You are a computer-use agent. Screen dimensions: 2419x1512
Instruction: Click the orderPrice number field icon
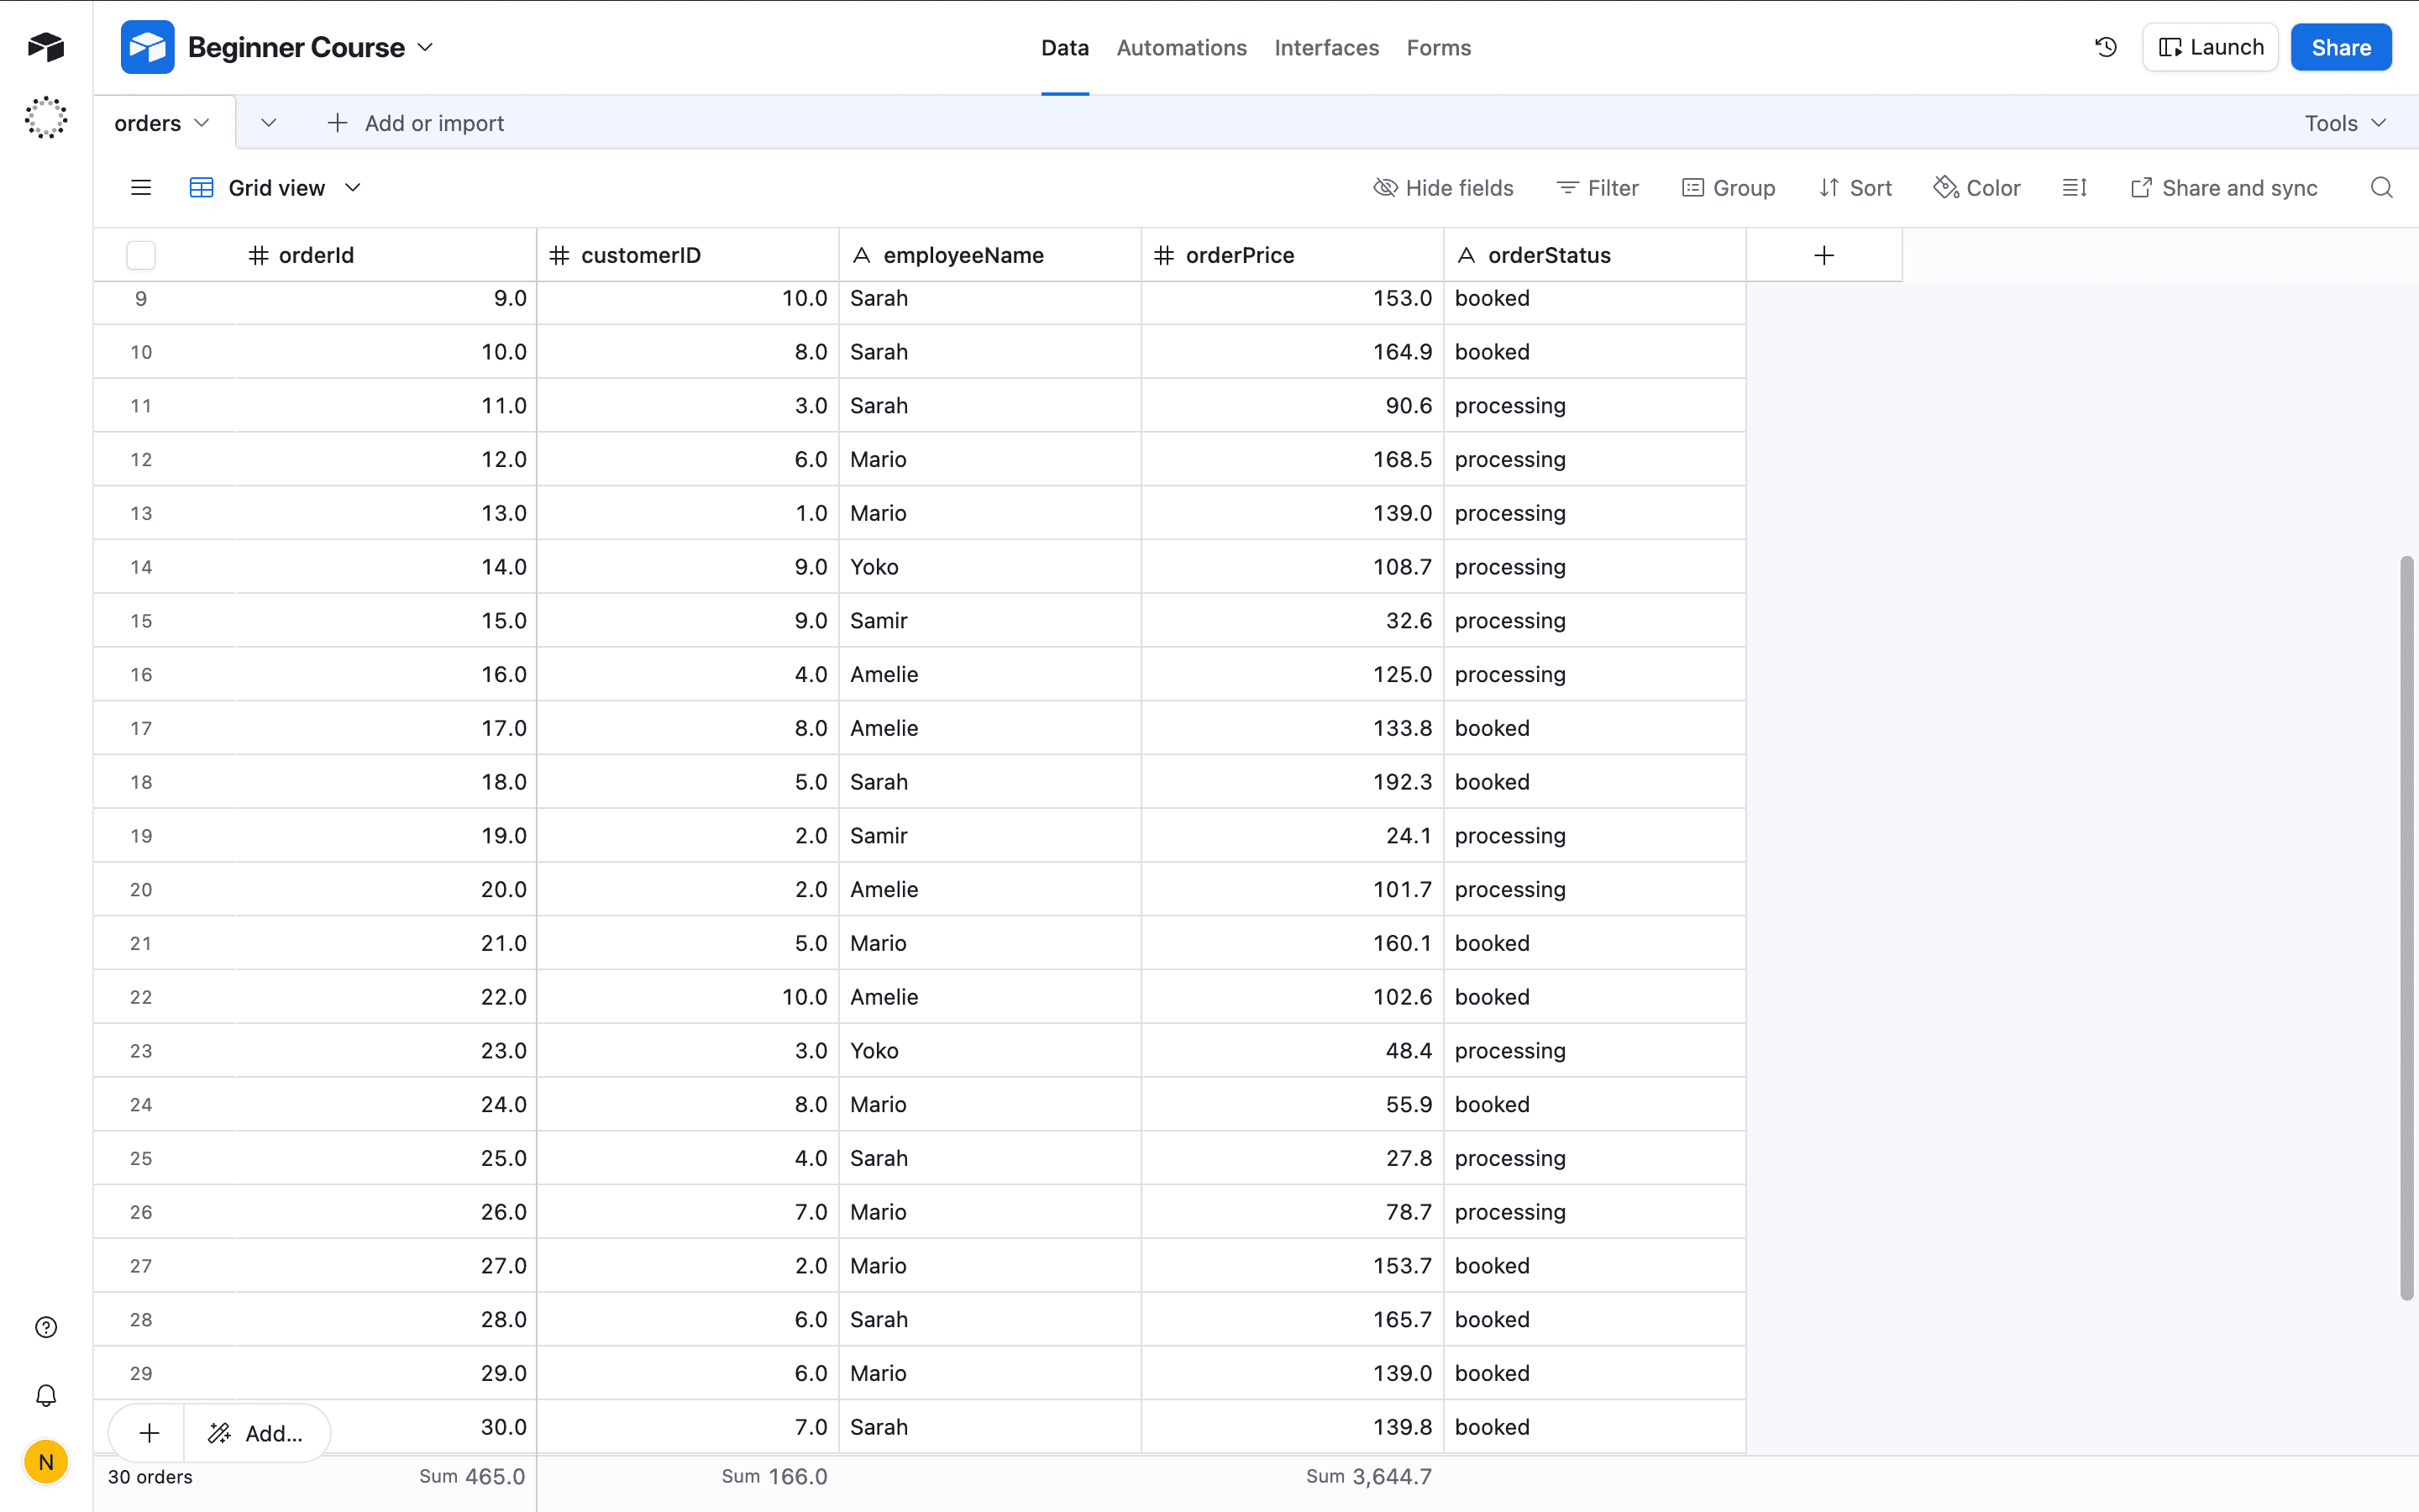(x=1163, y=255)
